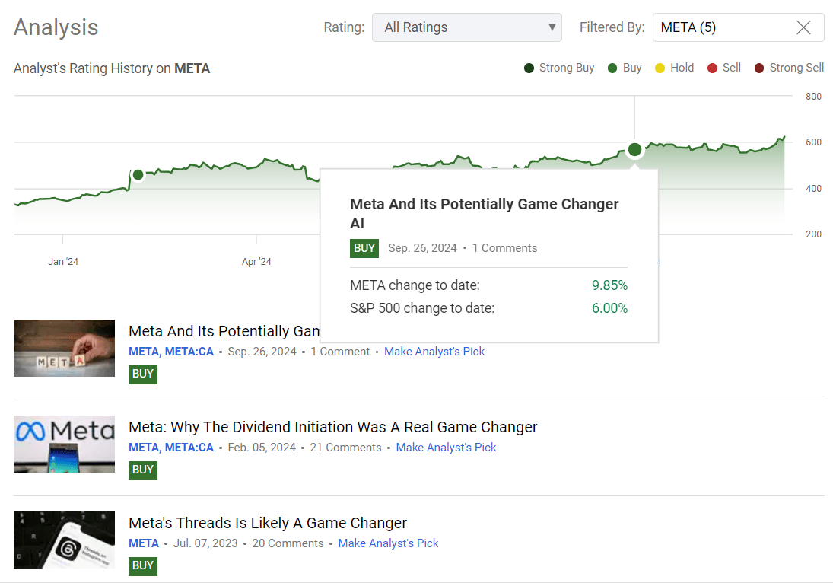833x583 pixels.
Task: Toggle the Buy legend item
Action: tap(625, 68)
